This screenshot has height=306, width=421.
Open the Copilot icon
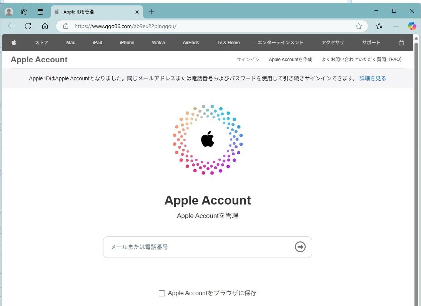coord(412,26)
